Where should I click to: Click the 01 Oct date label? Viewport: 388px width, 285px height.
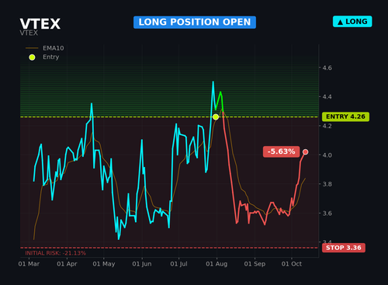click(x=292, y=264)
